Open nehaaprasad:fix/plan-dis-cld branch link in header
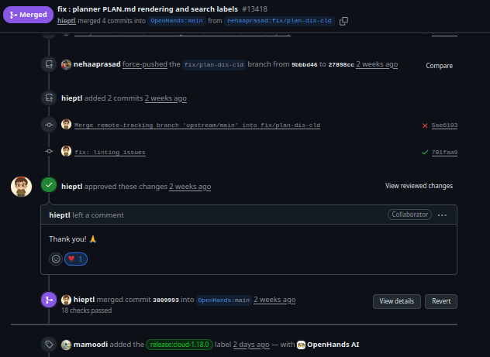The image size is (490, 357). [x=279, y=21]
